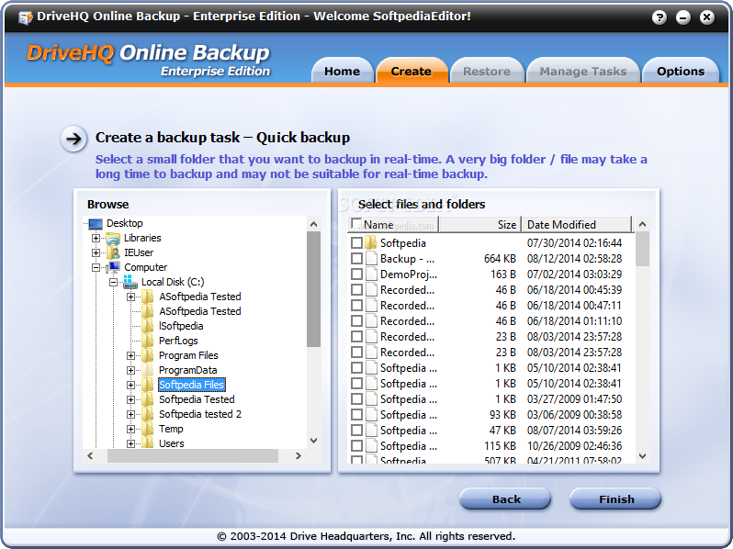
Task: Expand the IEUser node
Action: click(96, 252)
